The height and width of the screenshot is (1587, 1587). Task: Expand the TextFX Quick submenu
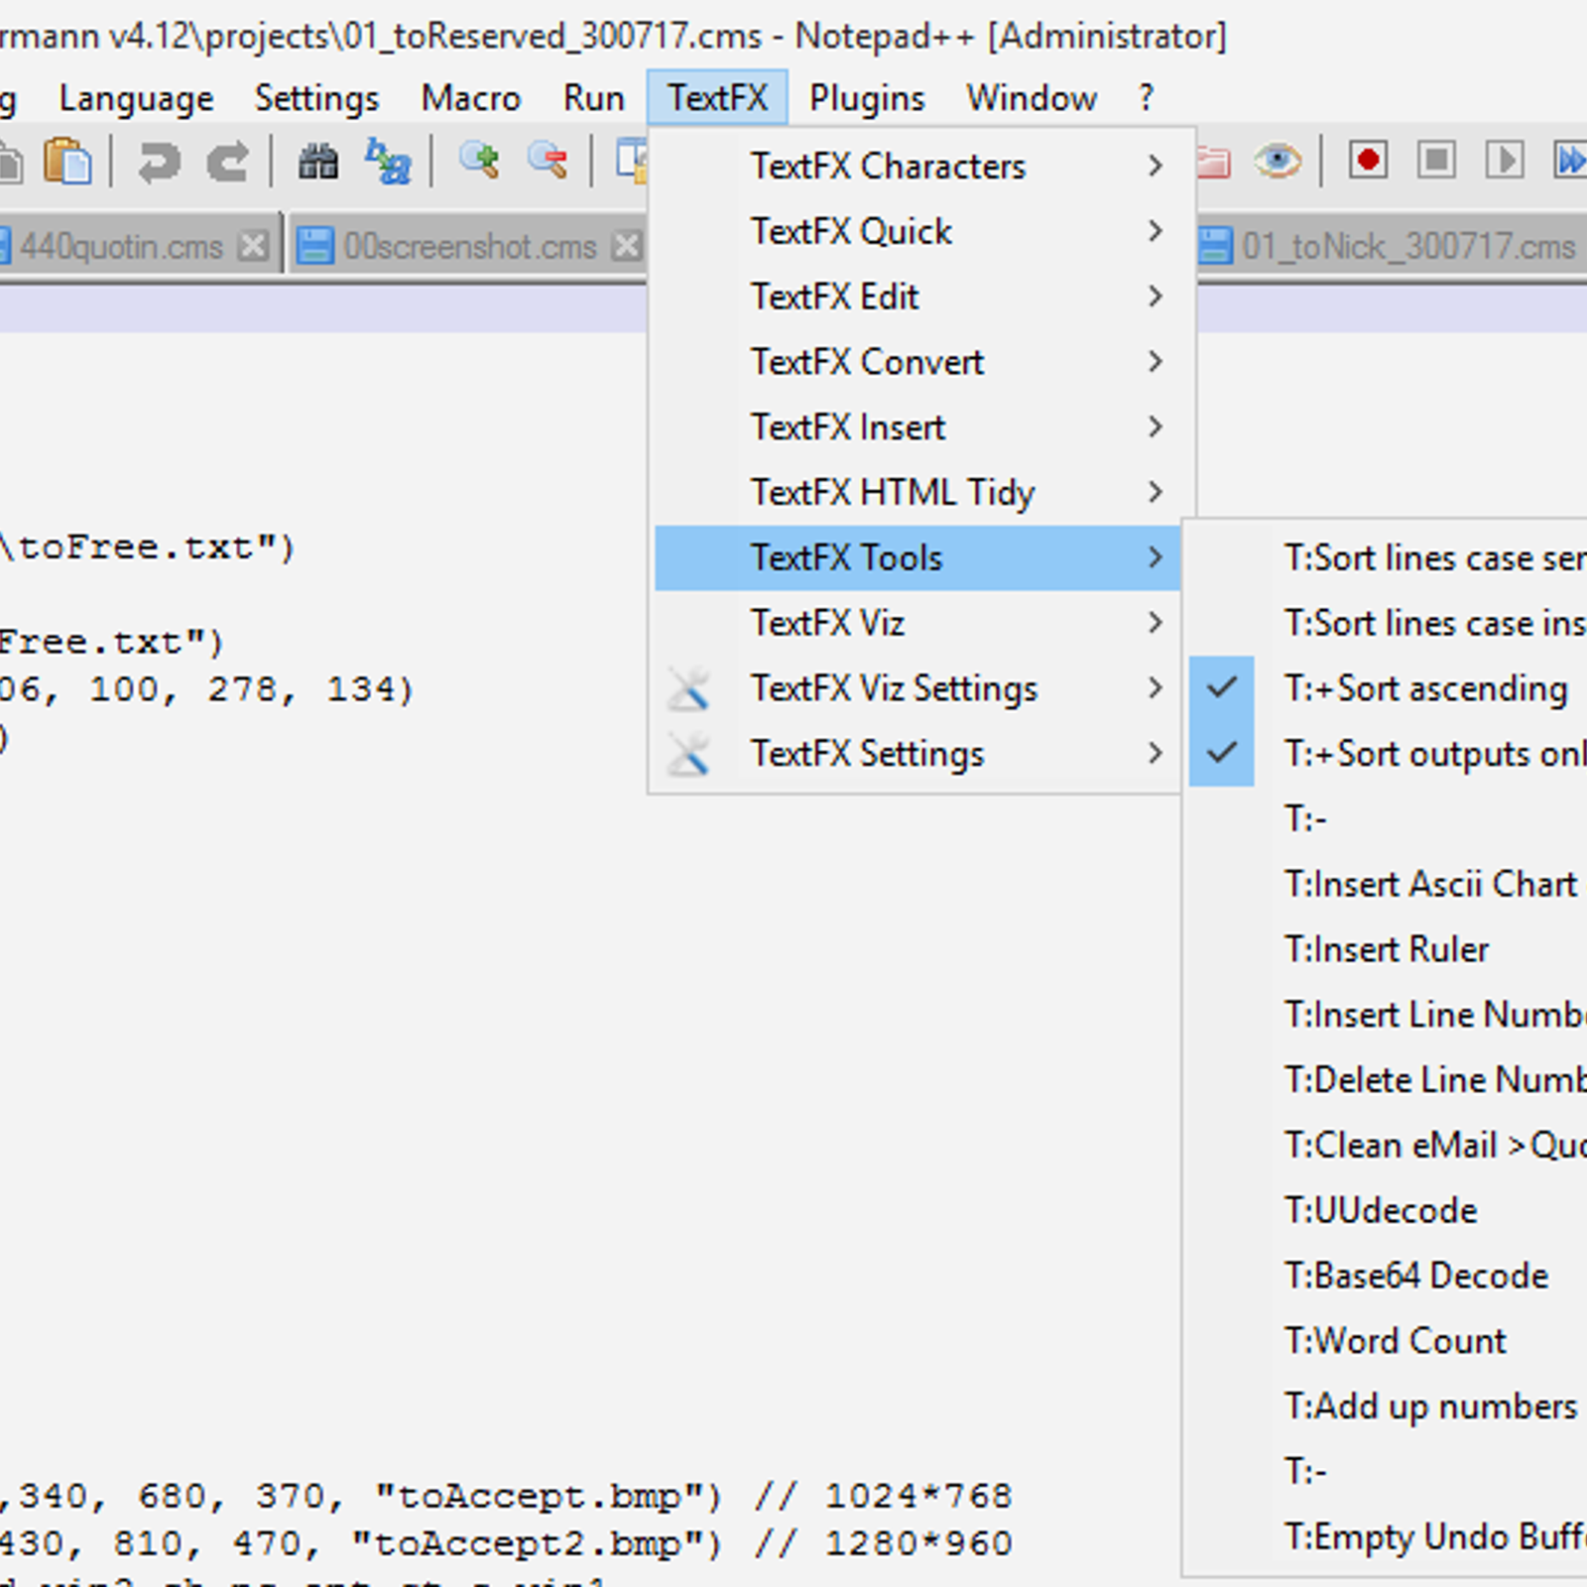[916, 231]
